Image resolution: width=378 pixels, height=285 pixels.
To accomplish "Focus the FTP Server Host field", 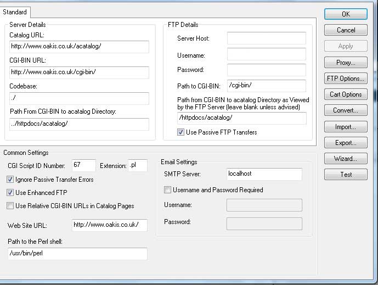I will [266, 38].
